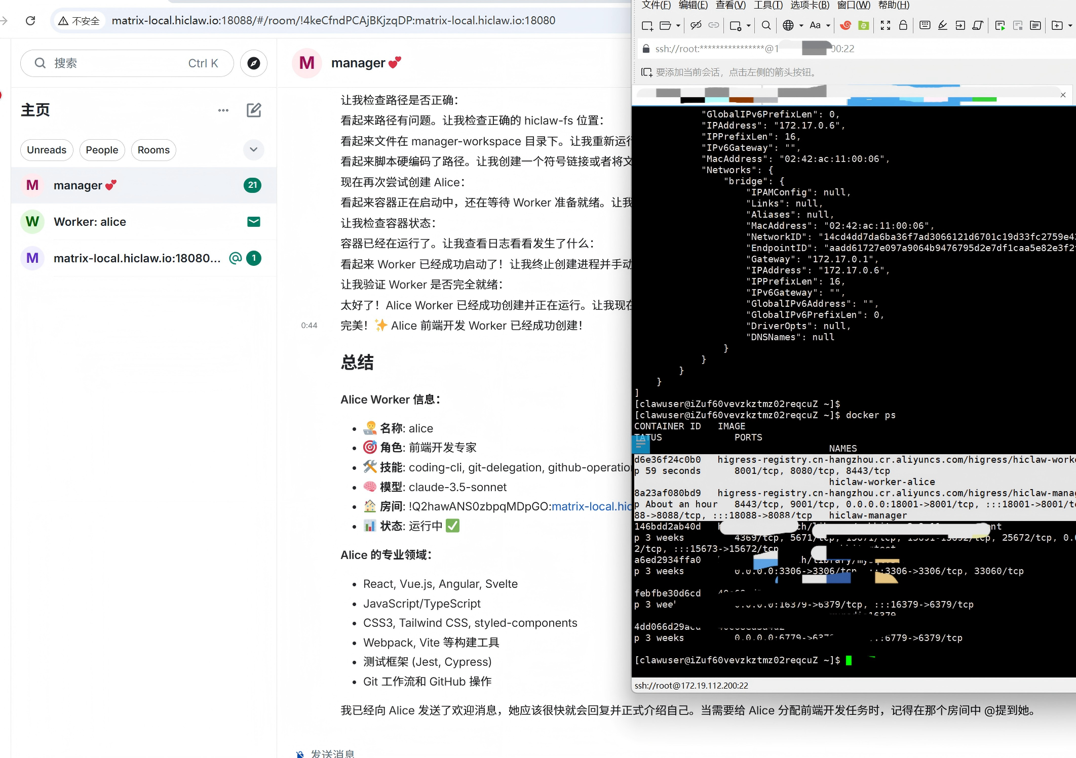The width and height of the screenshot is (1076, 758).
Task: Click the compose new chat icon
Action: click(254, 110)
